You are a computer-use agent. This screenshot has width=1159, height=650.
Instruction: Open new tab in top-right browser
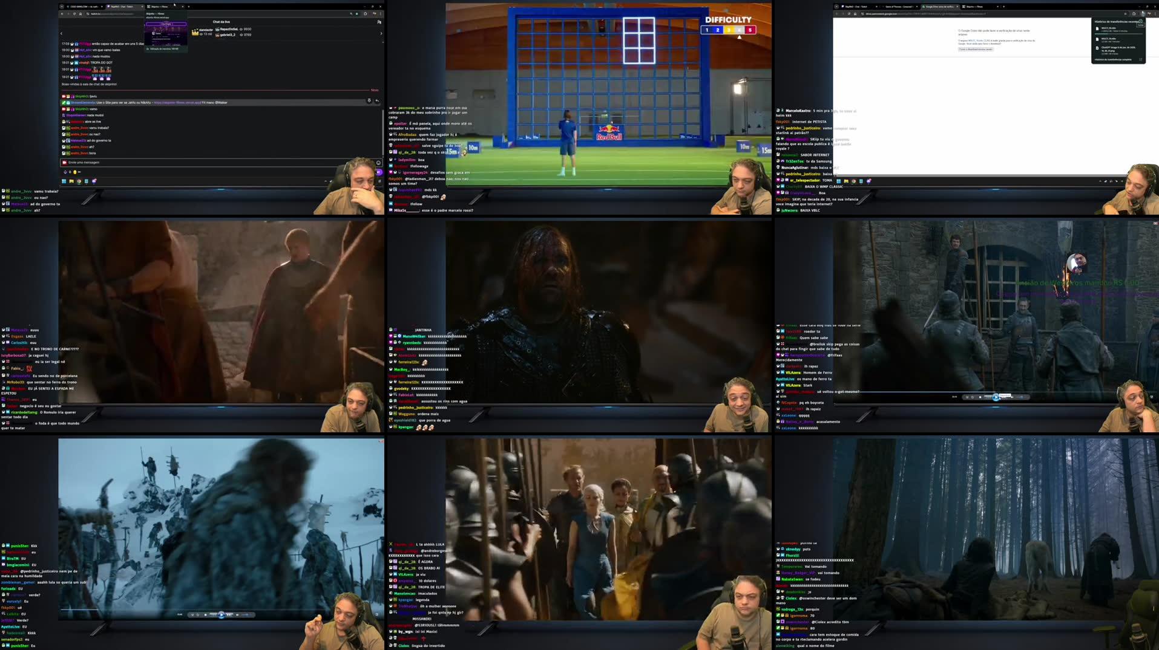click(x=1003, y=7)
